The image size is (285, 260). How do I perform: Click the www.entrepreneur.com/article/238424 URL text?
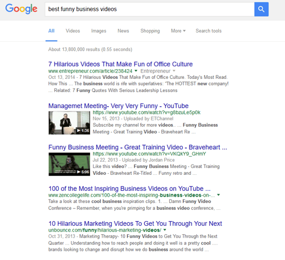[x=90, y=71]
